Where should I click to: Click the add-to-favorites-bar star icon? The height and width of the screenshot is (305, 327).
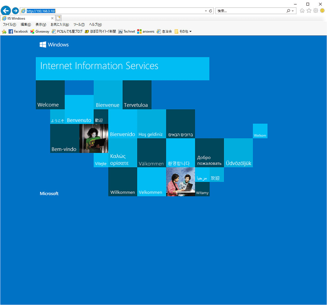tap(4, 32)
